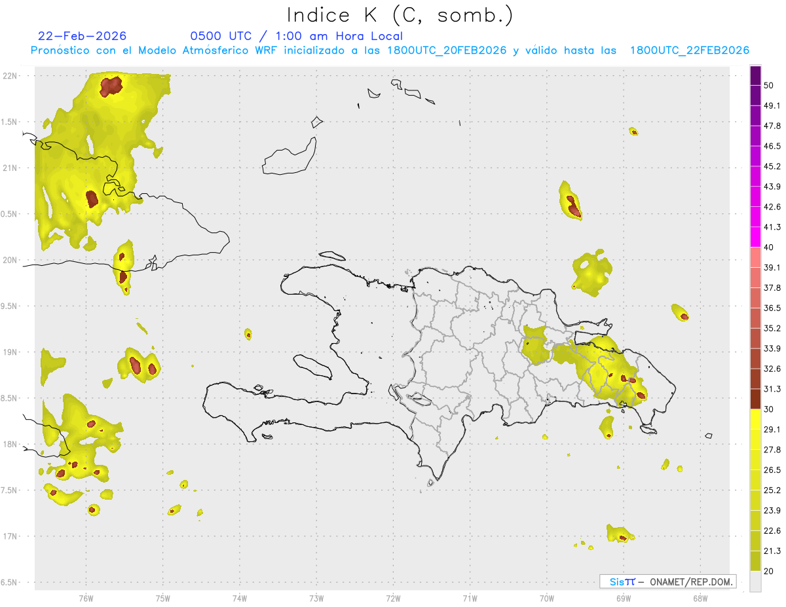This screenshot has height=607, width=786.
Task: Click latitude label '20N'
Action: point(11,260)
